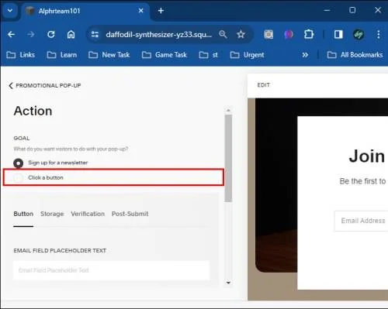388x309 pixels.
Task: Switch to the Verification tab
Action: [x=88, y=214]
